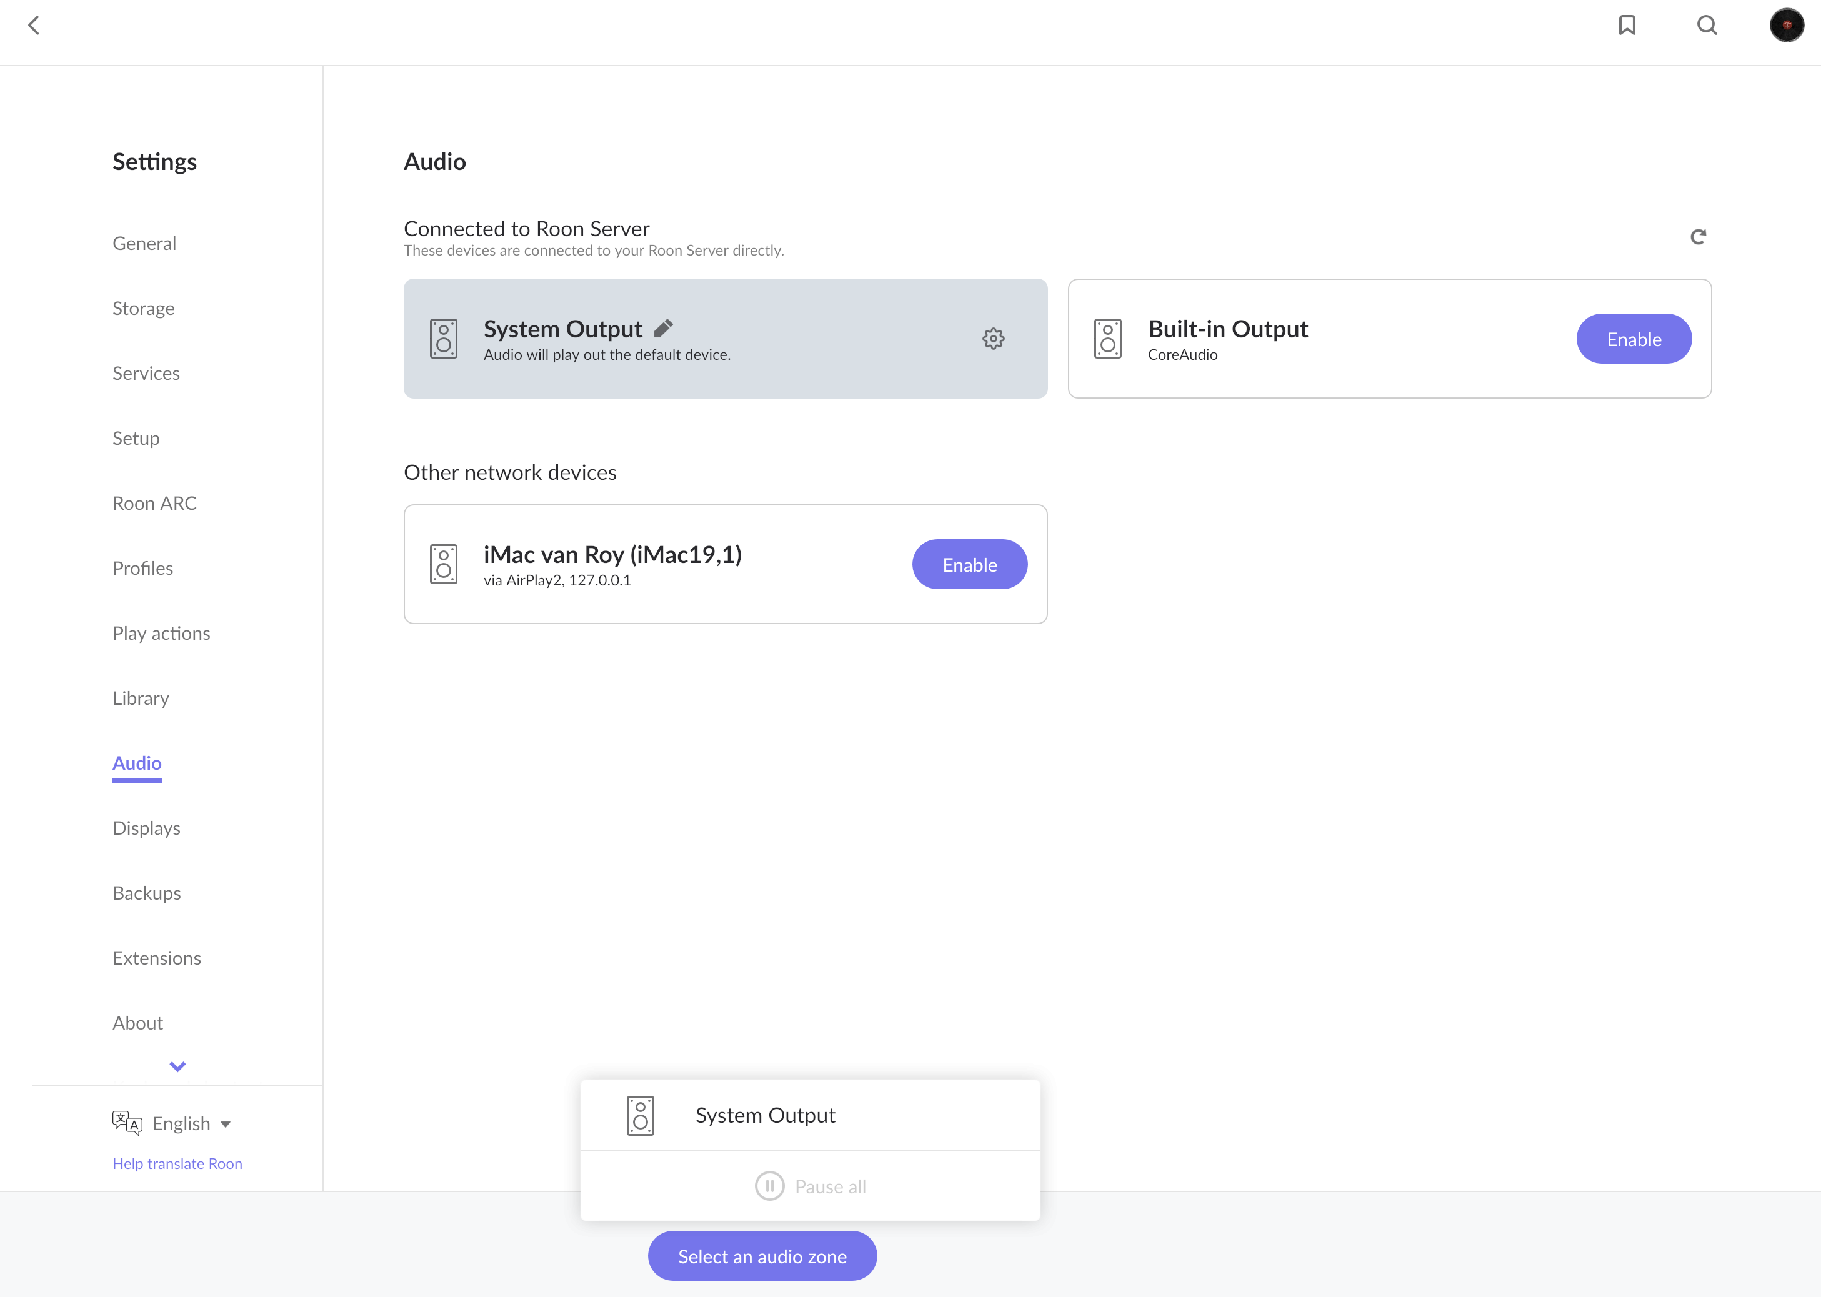Open Play actions settings tab
1821x1297 pixels.
[x=161, y=634]
